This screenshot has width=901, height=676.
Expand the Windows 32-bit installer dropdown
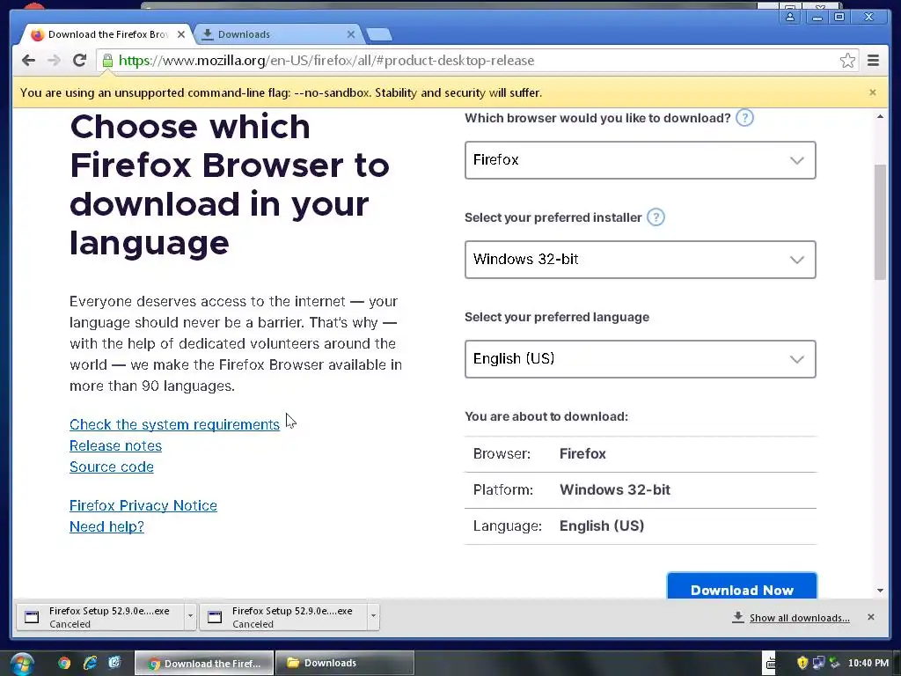[641, 260]
